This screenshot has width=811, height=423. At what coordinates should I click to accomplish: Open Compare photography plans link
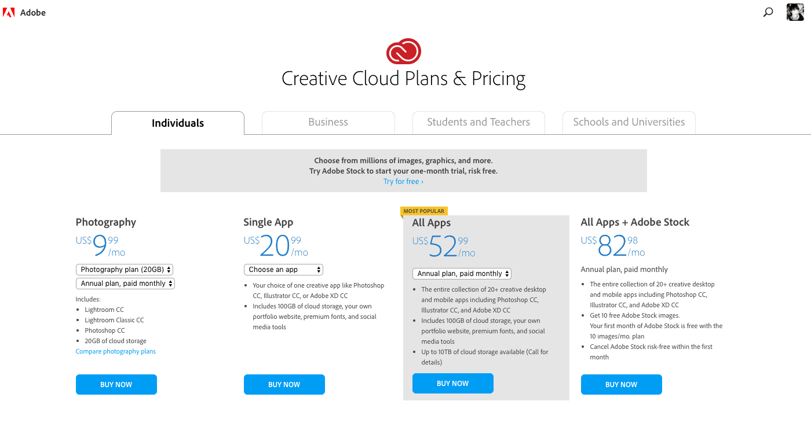tap(116, 351)
